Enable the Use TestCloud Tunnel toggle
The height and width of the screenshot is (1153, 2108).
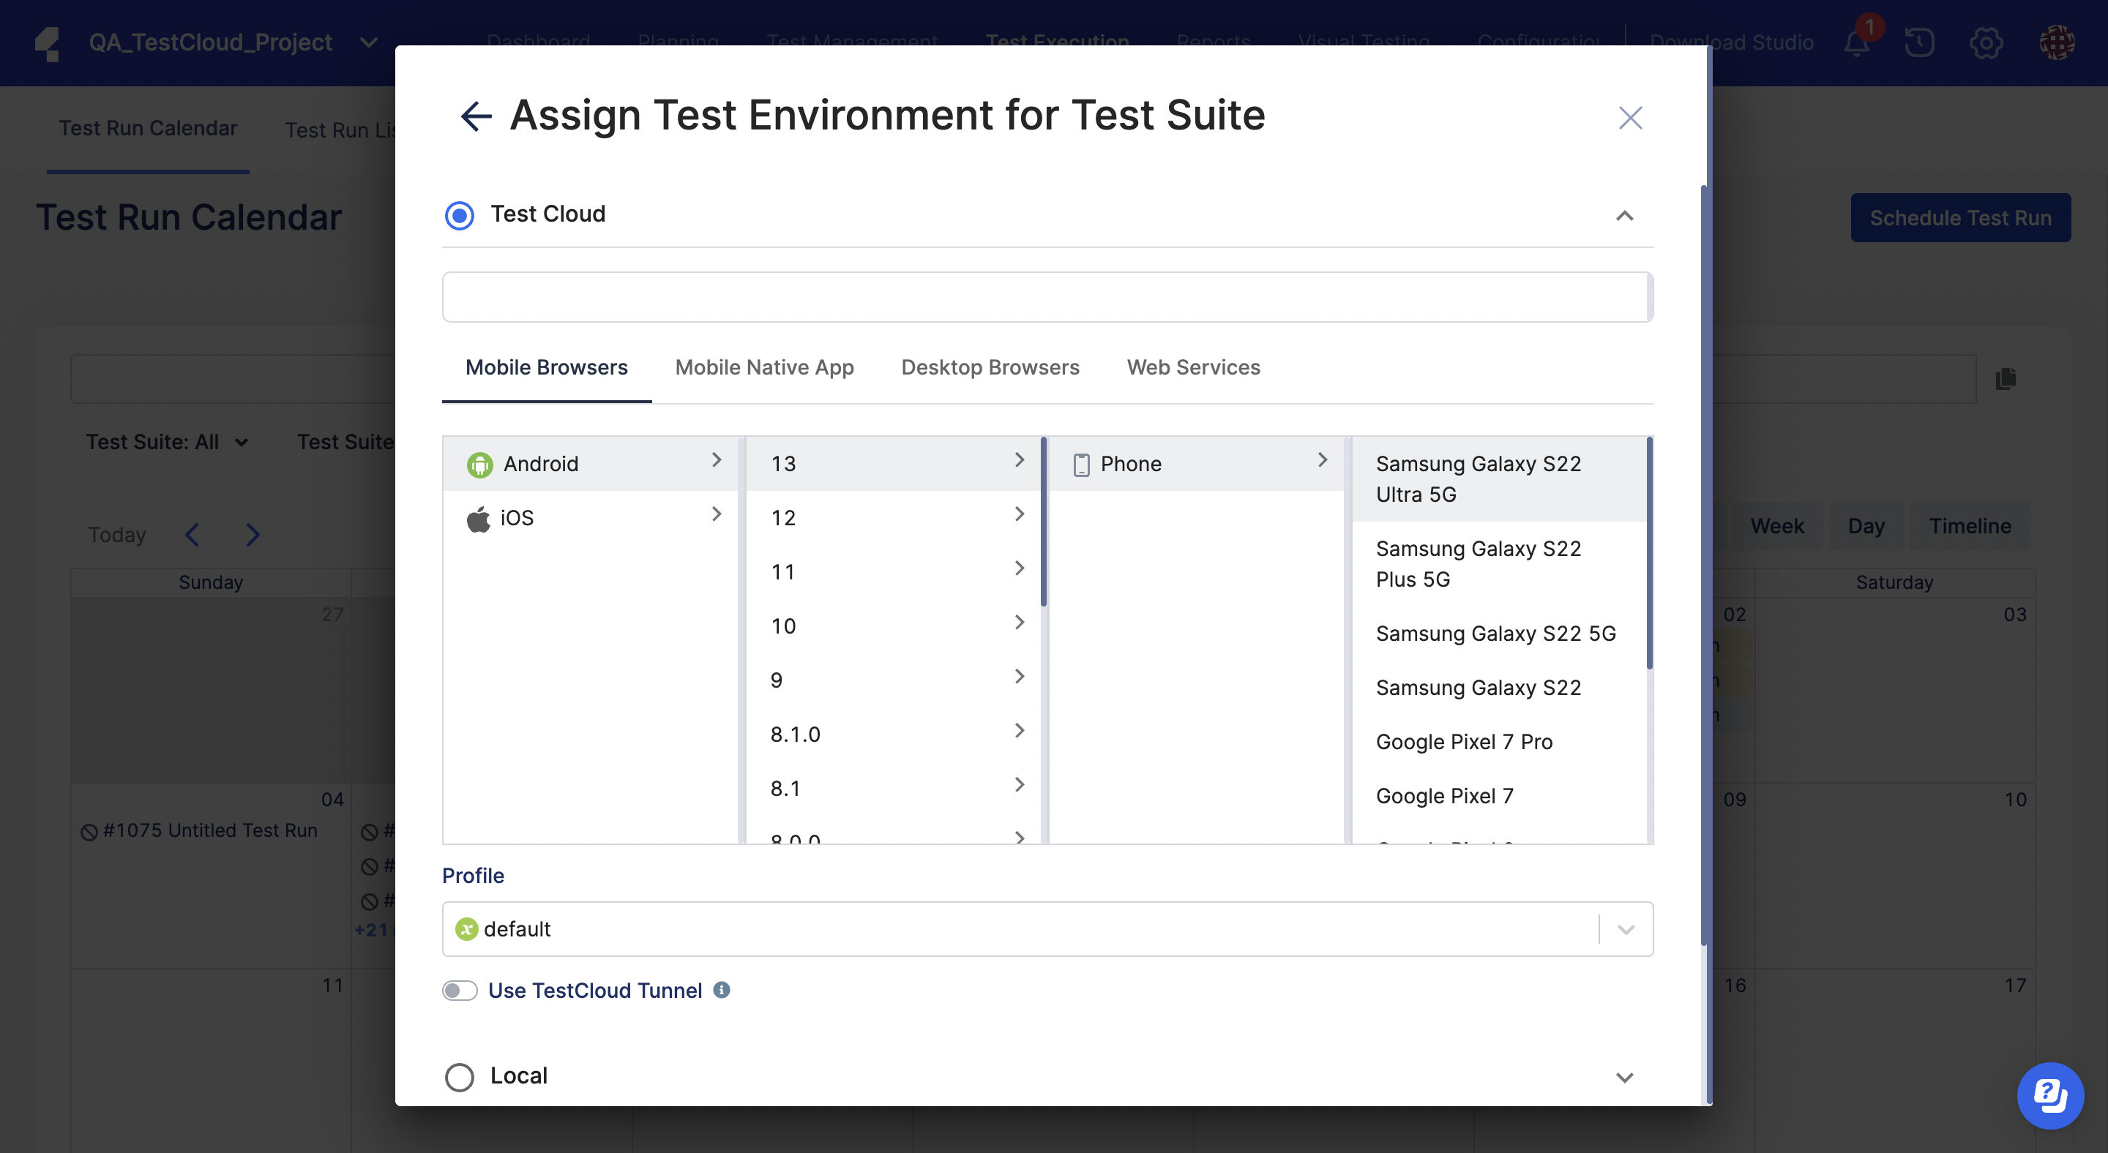click(x=460, y=991)
